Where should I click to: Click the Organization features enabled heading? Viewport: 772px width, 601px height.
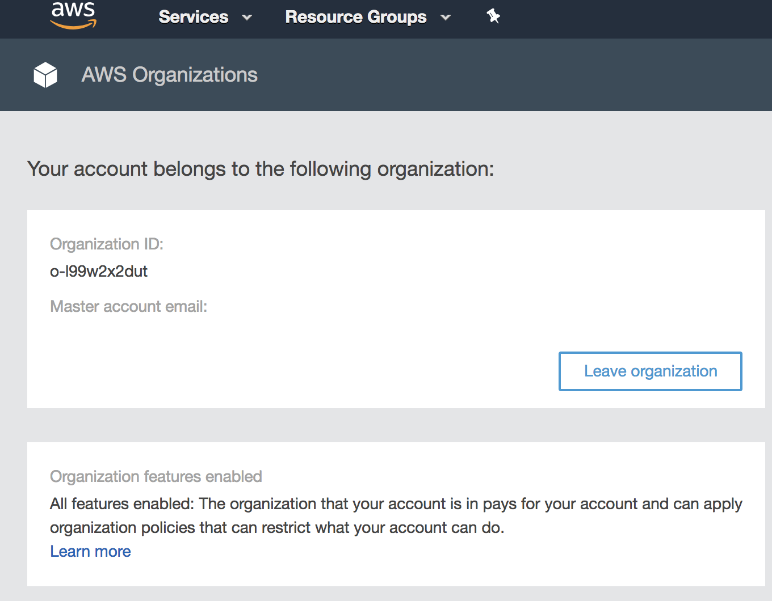[156, 476]
